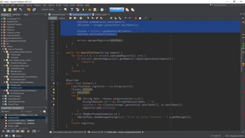Click the last profiler icon at end of main toolbar
Screen dimensions: 245x138
click(x=133, y=10)
